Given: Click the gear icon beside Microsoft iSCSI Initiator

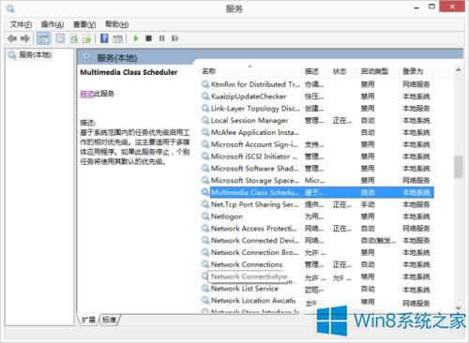Looking at the screenshot, I should click(205, 157).
